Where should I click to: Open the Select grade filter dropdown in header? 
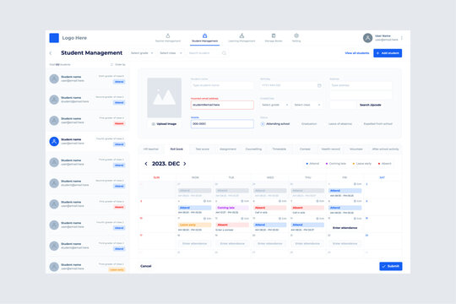pyautogui.click(x=142, y=53)
